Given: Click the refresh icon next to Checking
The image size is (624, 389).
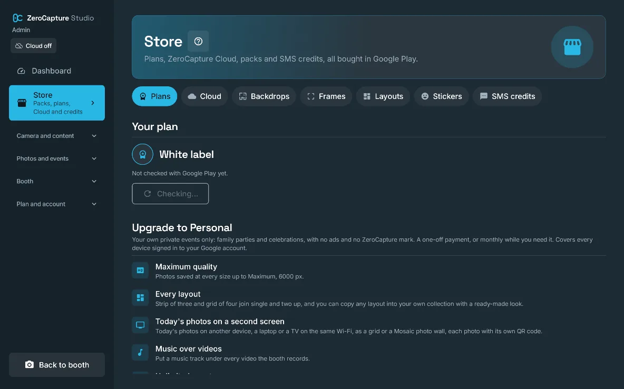Looking at the screenshot, I should [147, 194].
